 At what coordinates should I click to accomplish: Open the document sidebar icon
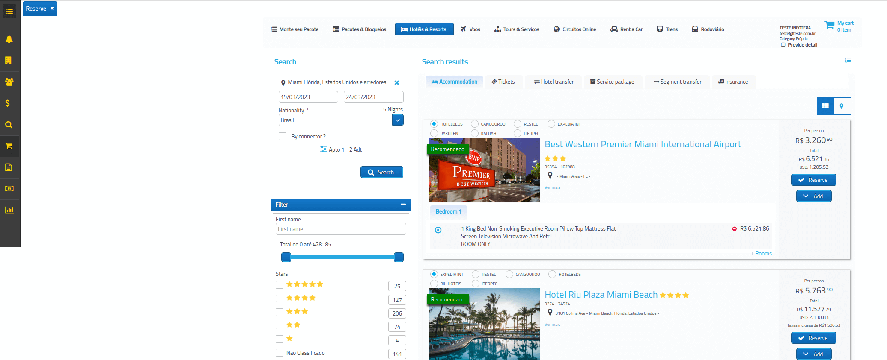(9, 167)
